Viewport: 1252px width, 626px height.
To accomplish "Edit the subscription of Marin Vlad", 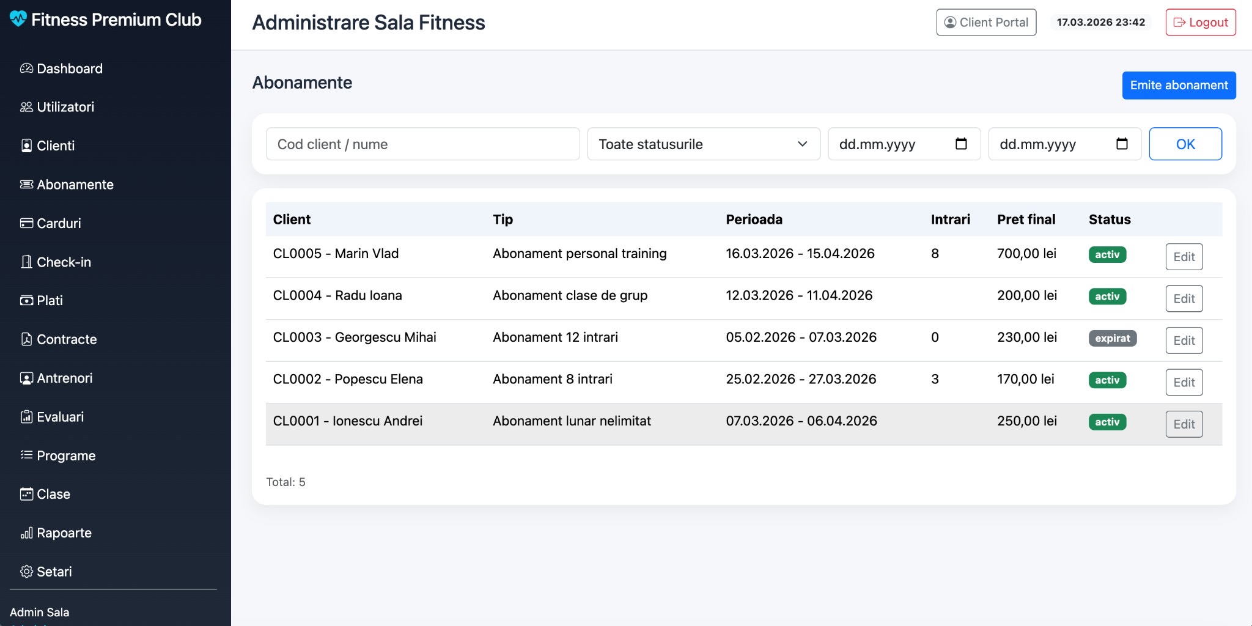I will [x=1184, y=257].
